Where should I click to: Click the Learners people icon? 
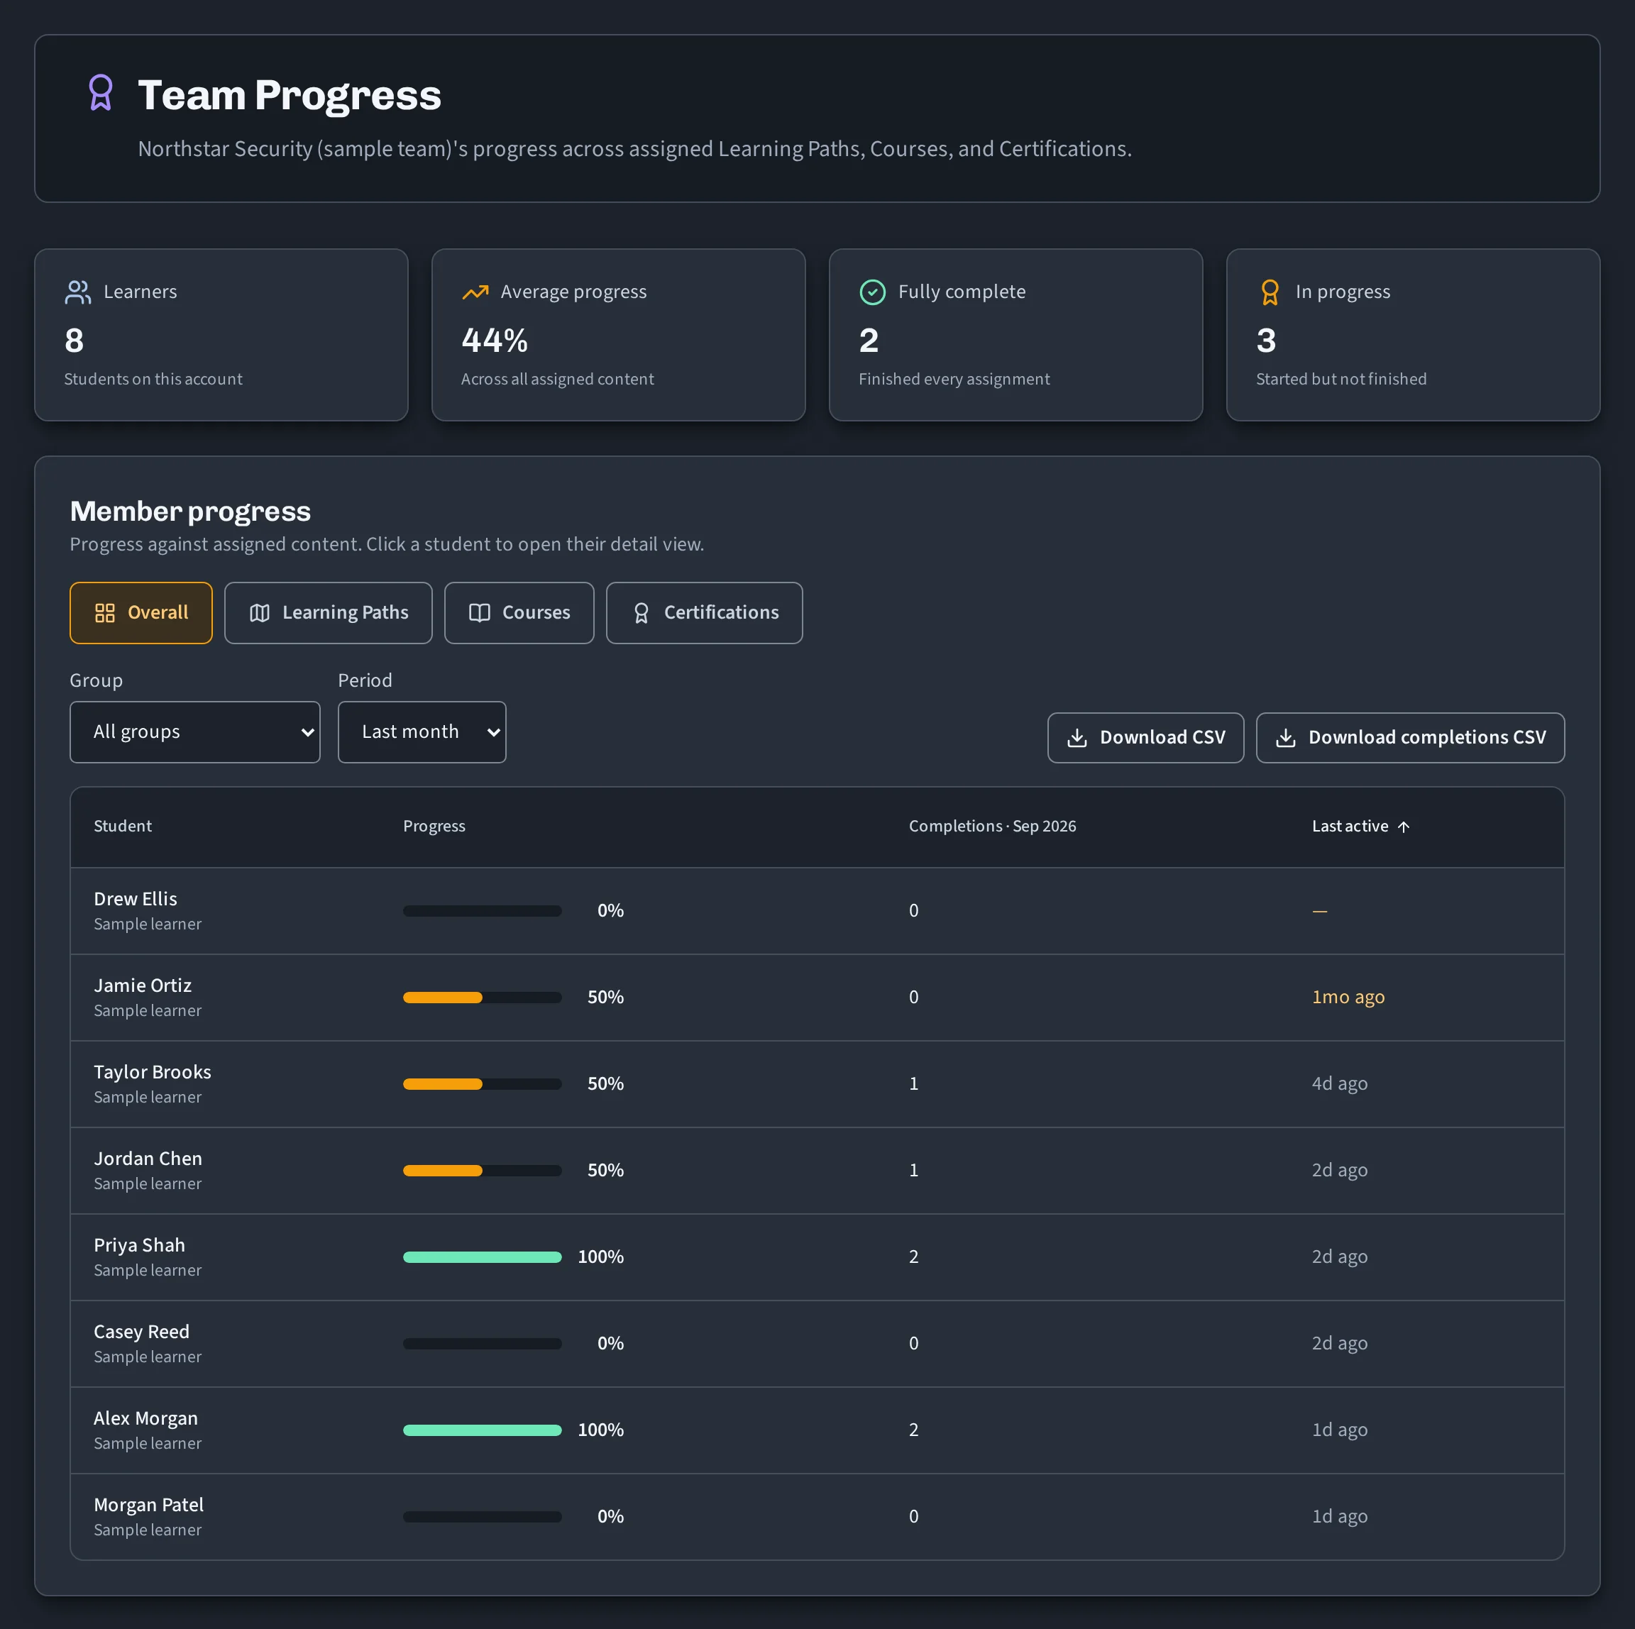click(78, 292)
